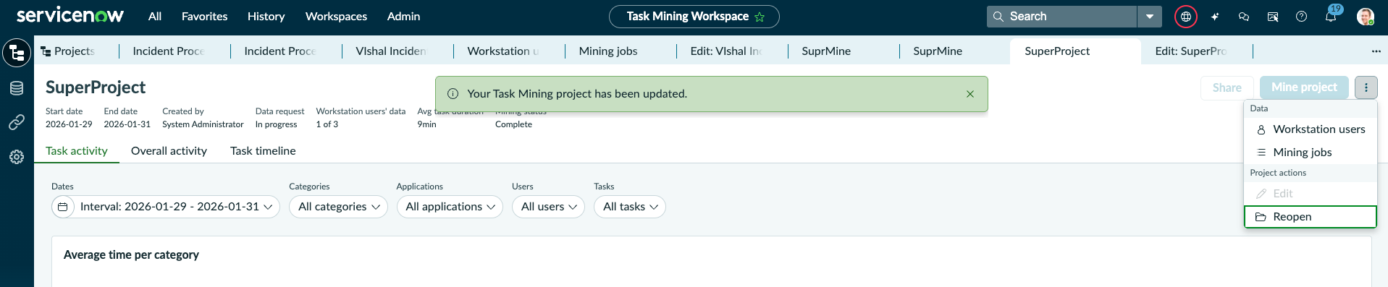Viewport: 1388px width, 287px height.
Task: Select the Task timeline tab
Action: pos(263,150)
